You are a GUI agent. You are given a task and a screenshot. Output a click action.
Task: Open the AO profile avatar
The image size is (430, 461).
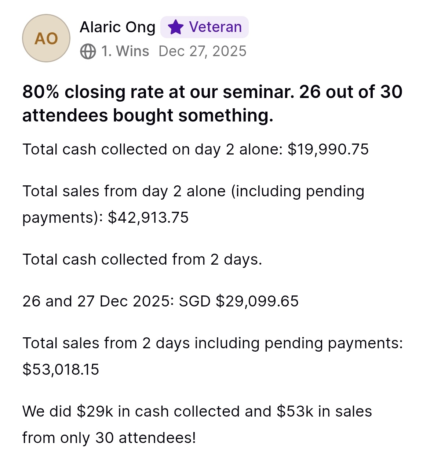pyautogui.click(x=46, y=38)
